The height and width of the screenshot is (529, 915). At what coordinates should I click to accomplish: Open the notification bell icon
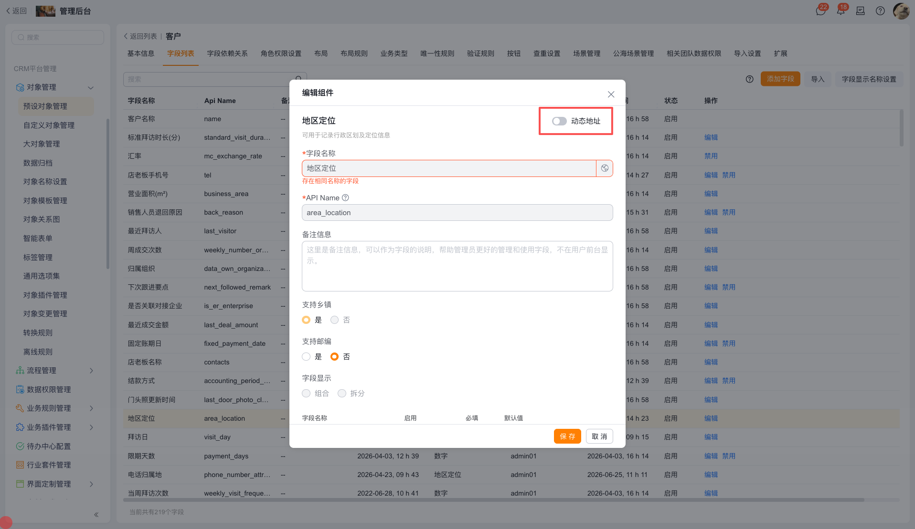click(x=841, y=10)
